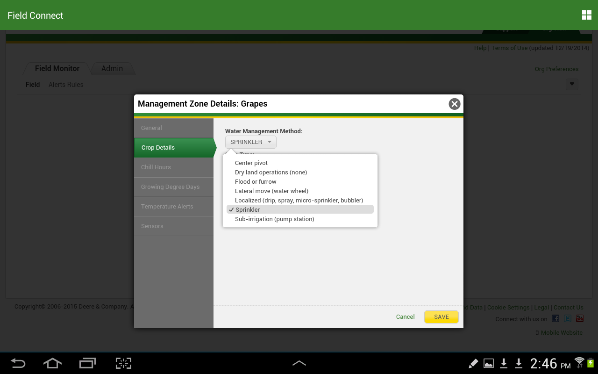
Task: Expand the up-chevron handle in the navigation bar
Action: coord(299,363)
